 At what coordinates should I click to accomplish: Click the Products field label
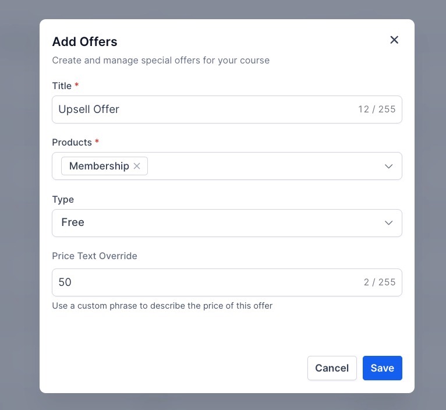72,142
